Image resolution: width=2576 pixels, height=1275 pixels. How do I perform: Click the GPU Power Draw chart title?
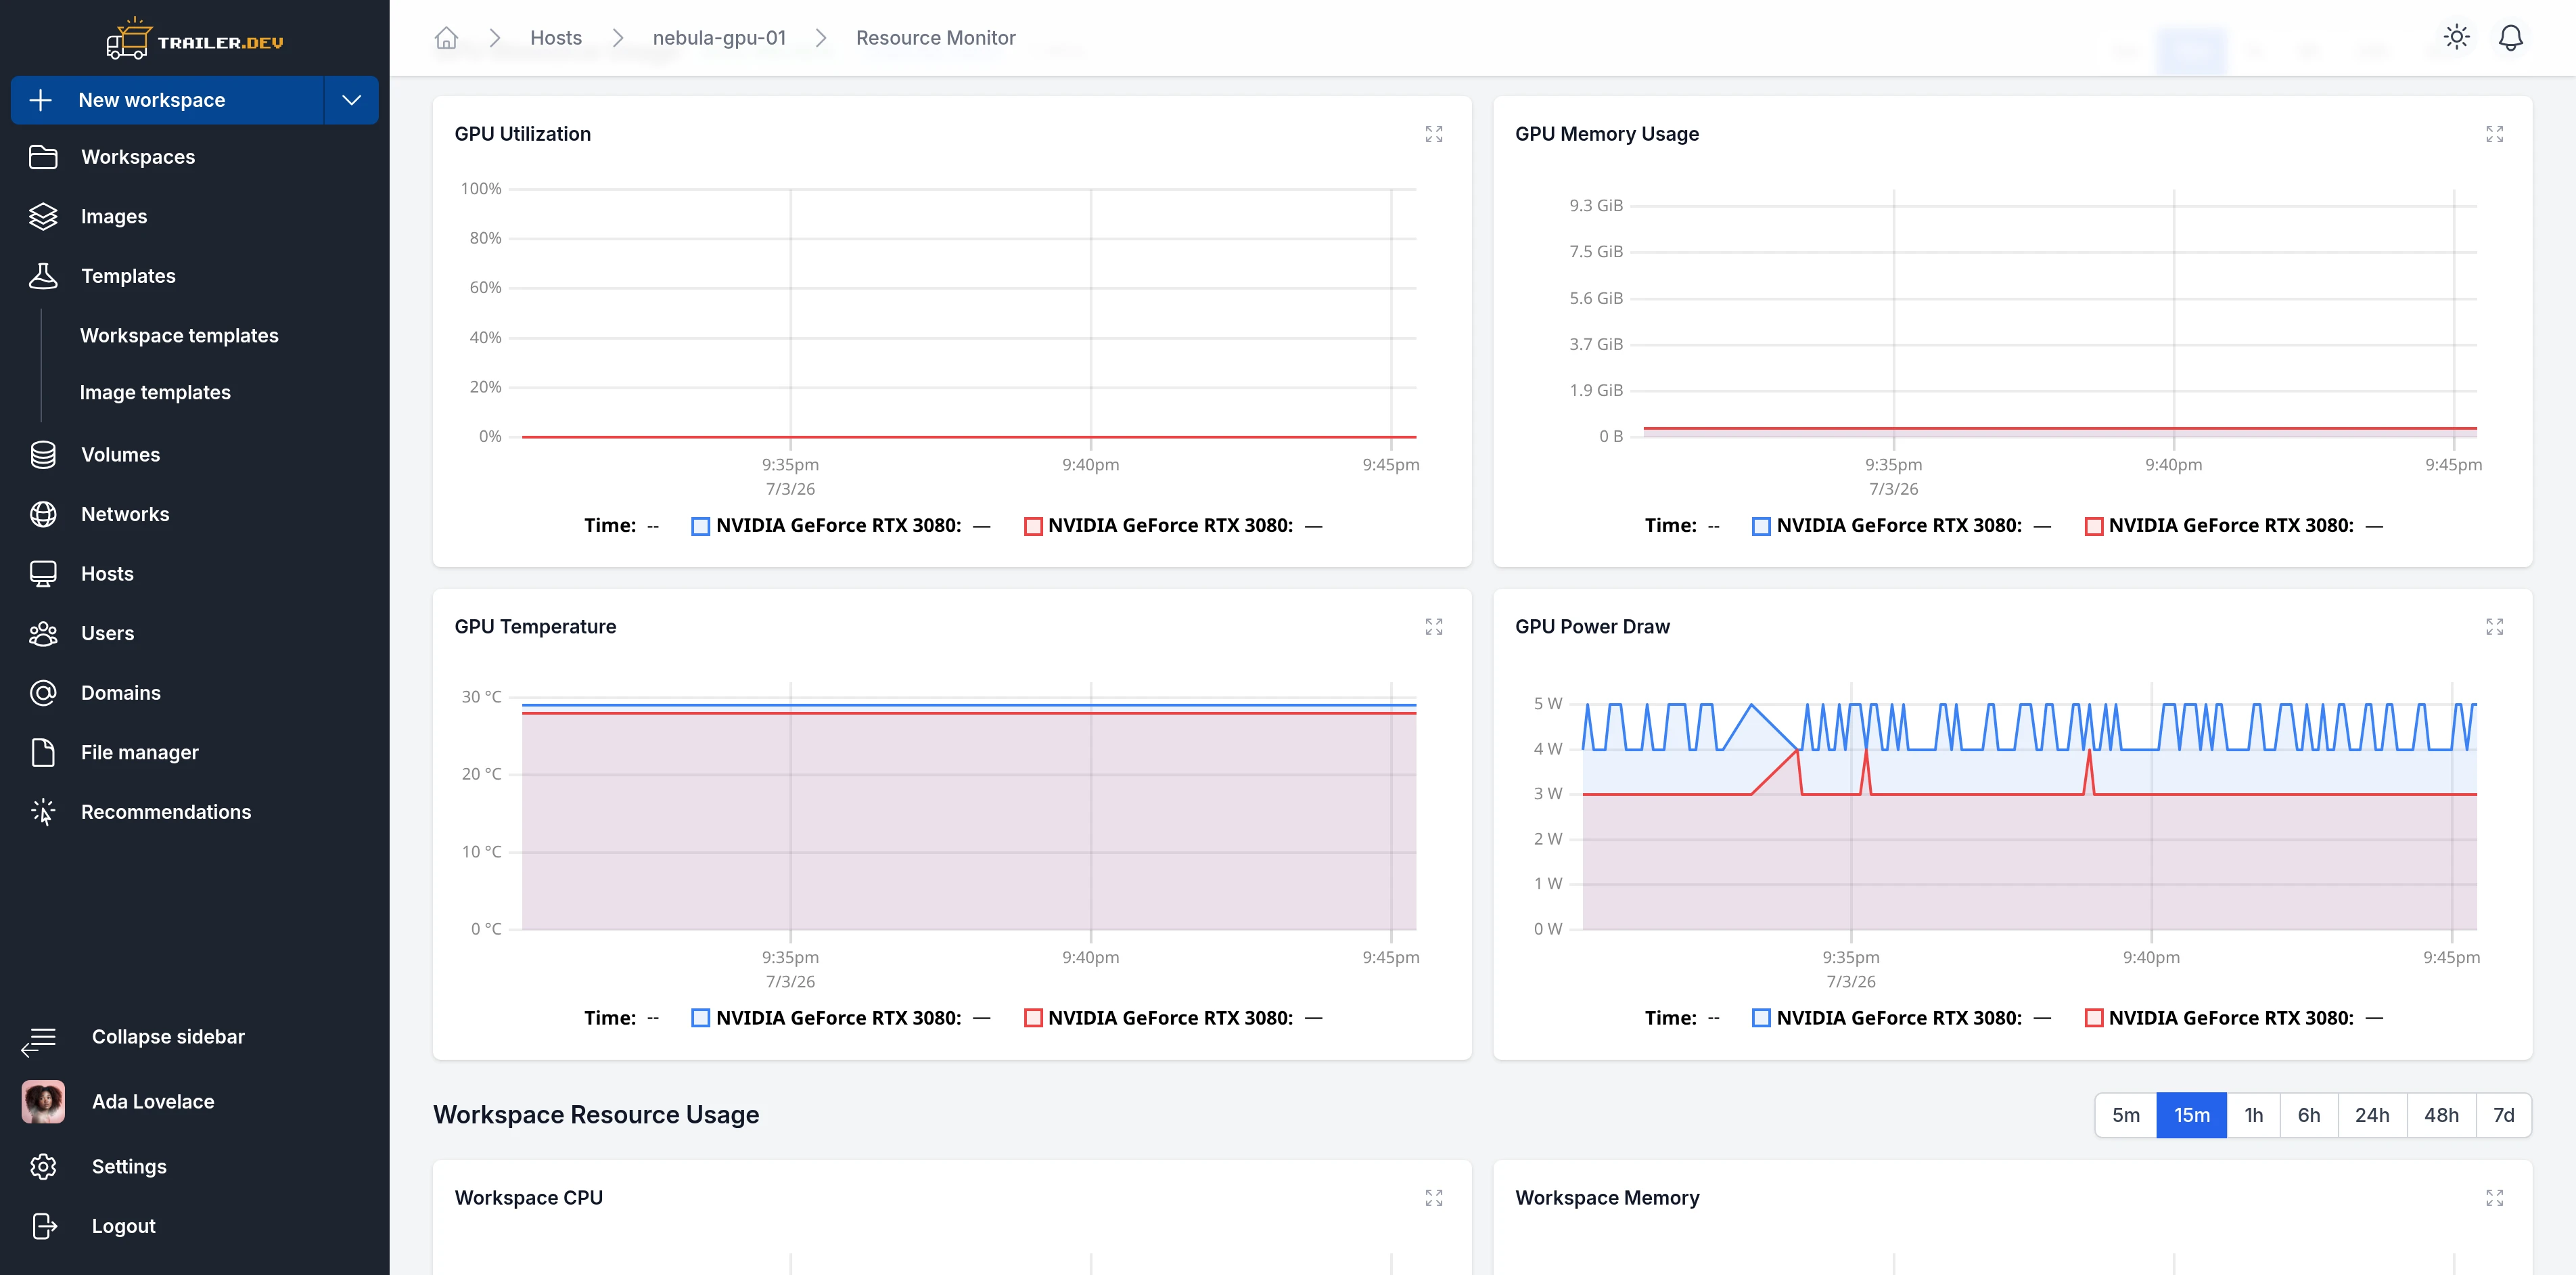pos(1592,627)
